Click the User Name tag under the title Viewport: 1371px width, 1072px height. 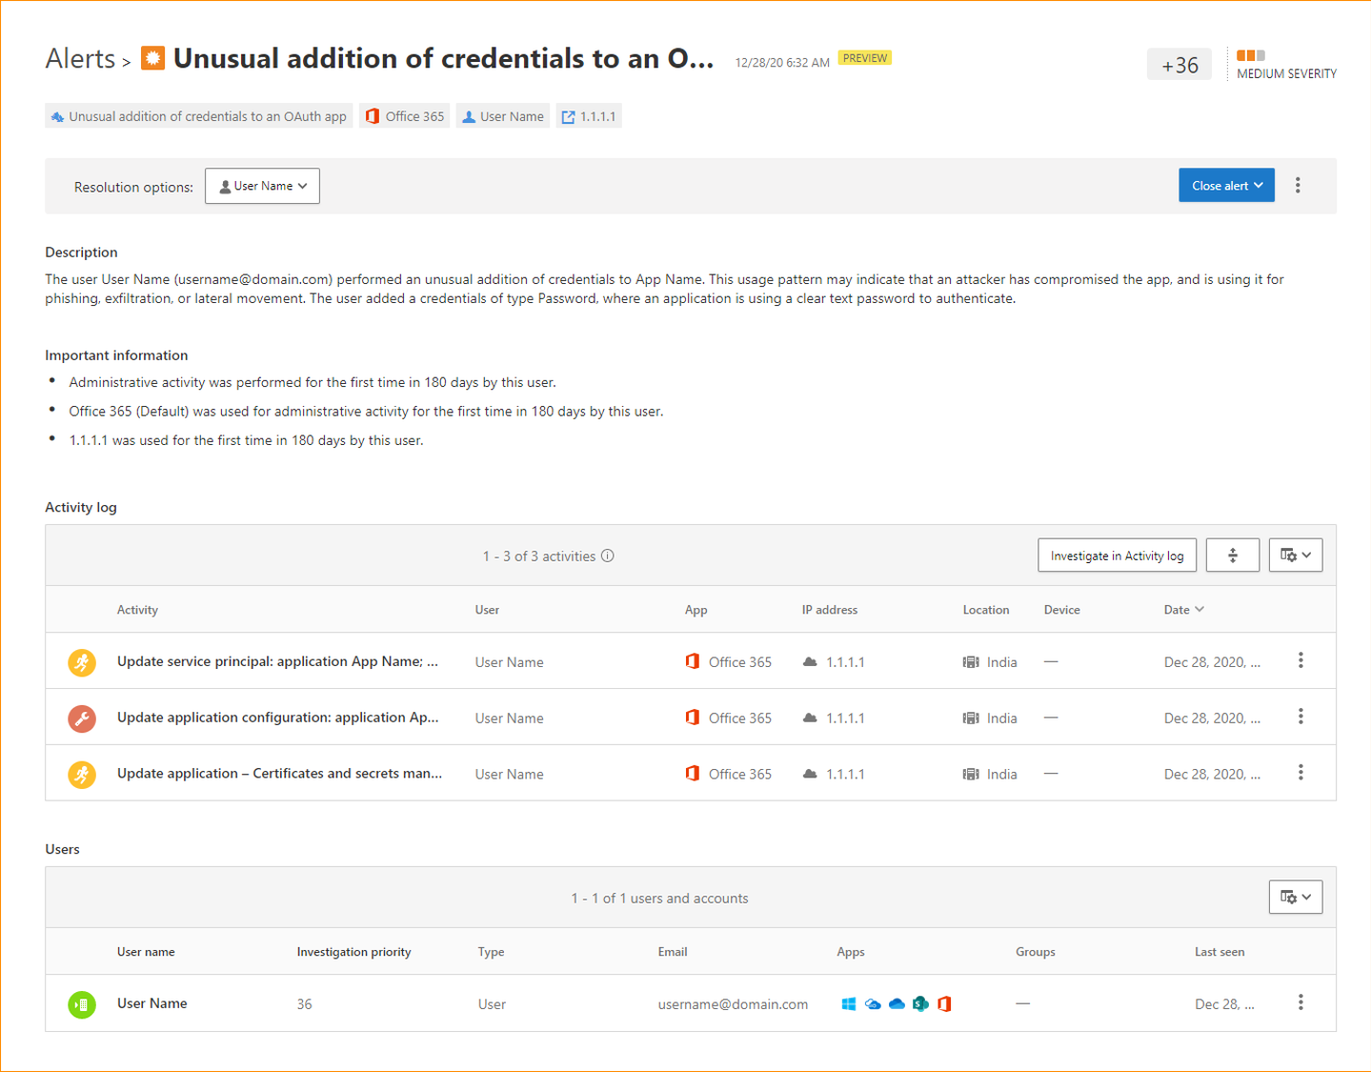click(502, 115)
